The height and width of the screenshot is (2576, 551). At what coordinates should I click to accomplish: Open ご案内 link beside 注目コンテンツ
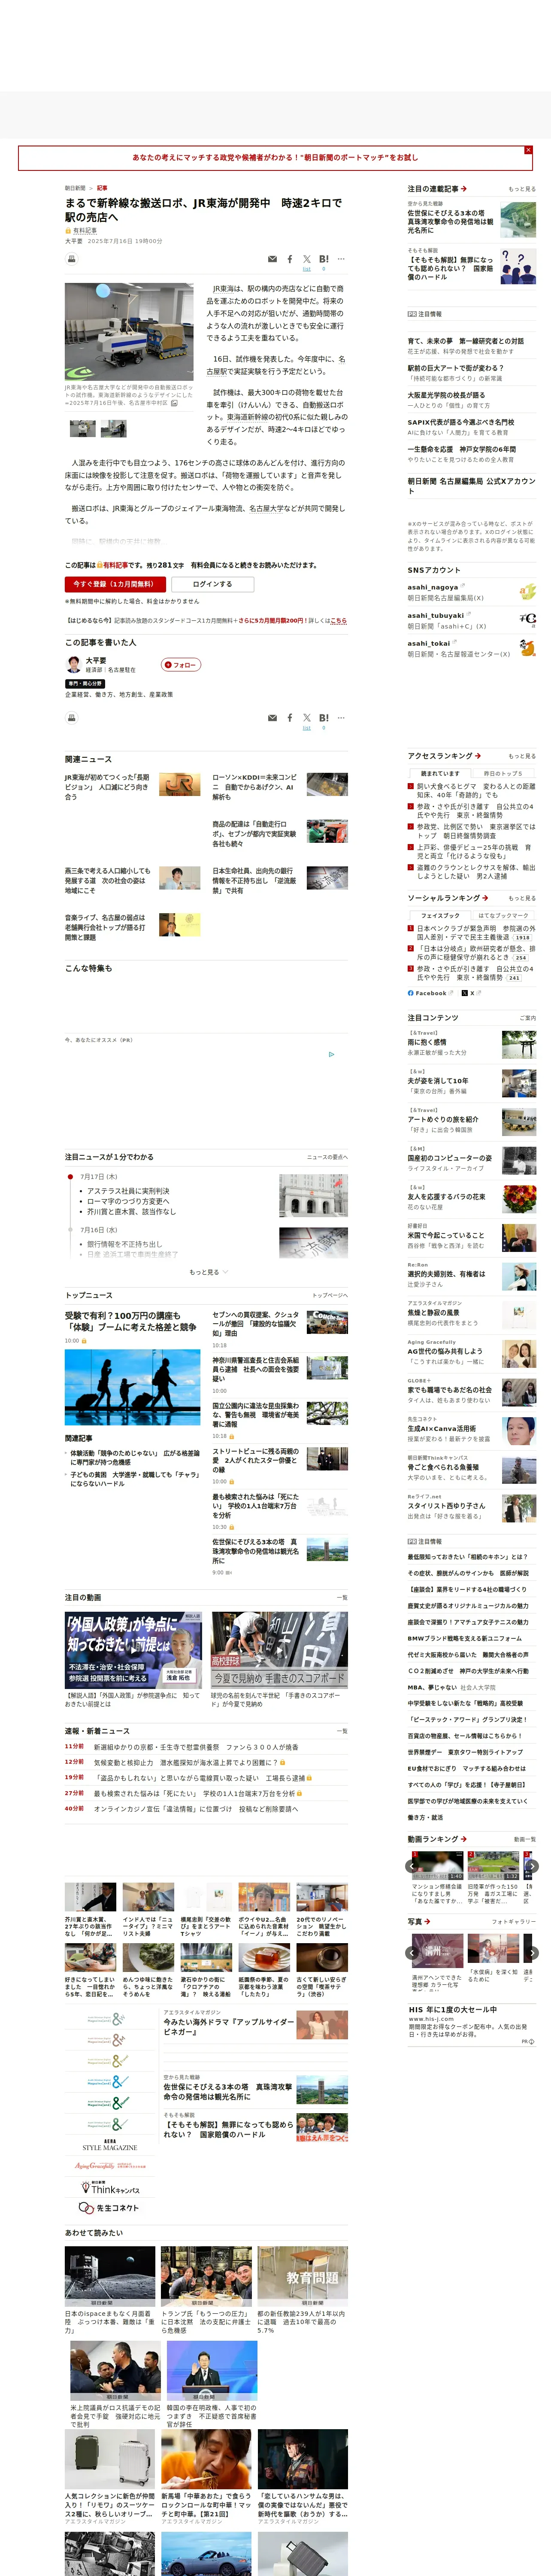pos(527,1018)
